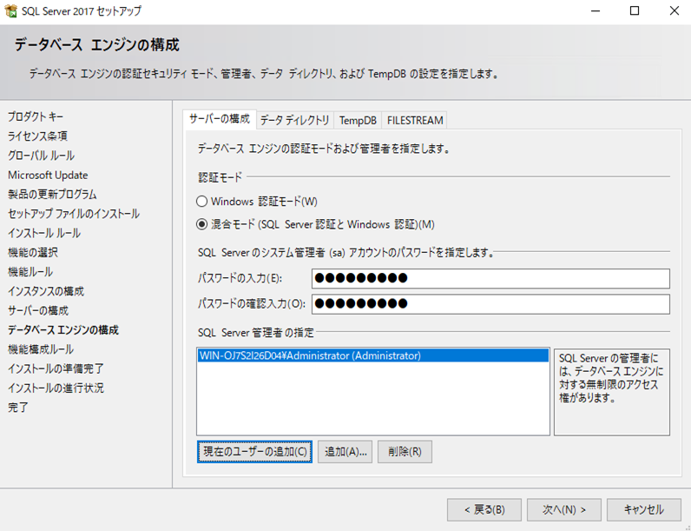Click インスタンスの構成 step in sidebar
Screen dimensions: 691x531
point(46,291)
